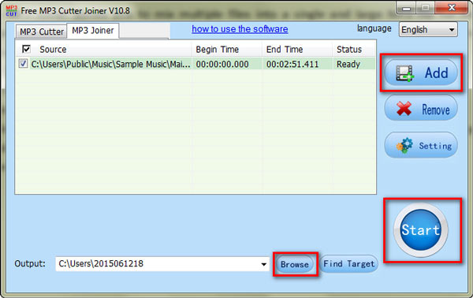Screen dimensions: 473x298
Task: Open the language dropdown showing English
Action: coord(428,29)
